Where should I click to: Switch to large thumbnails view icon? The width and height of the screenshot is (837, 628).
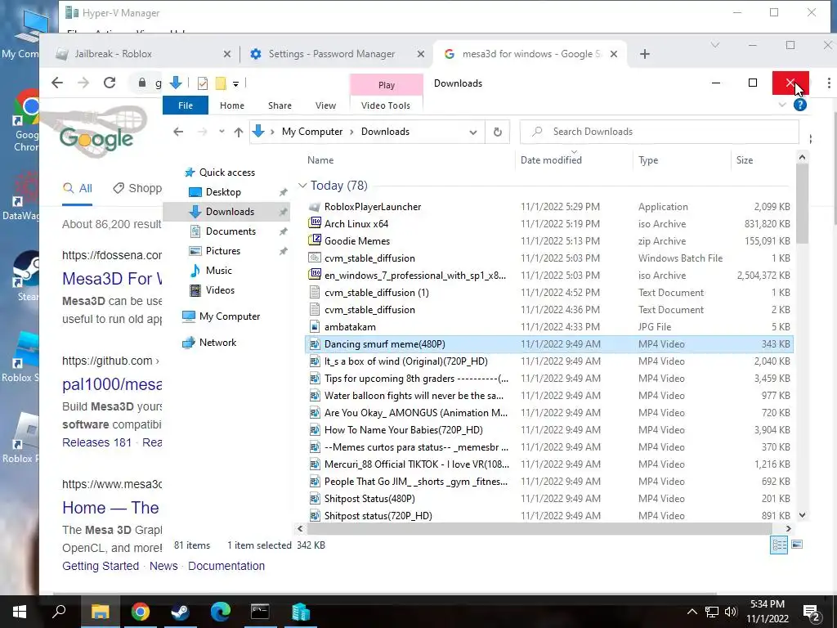coord(797,545)
